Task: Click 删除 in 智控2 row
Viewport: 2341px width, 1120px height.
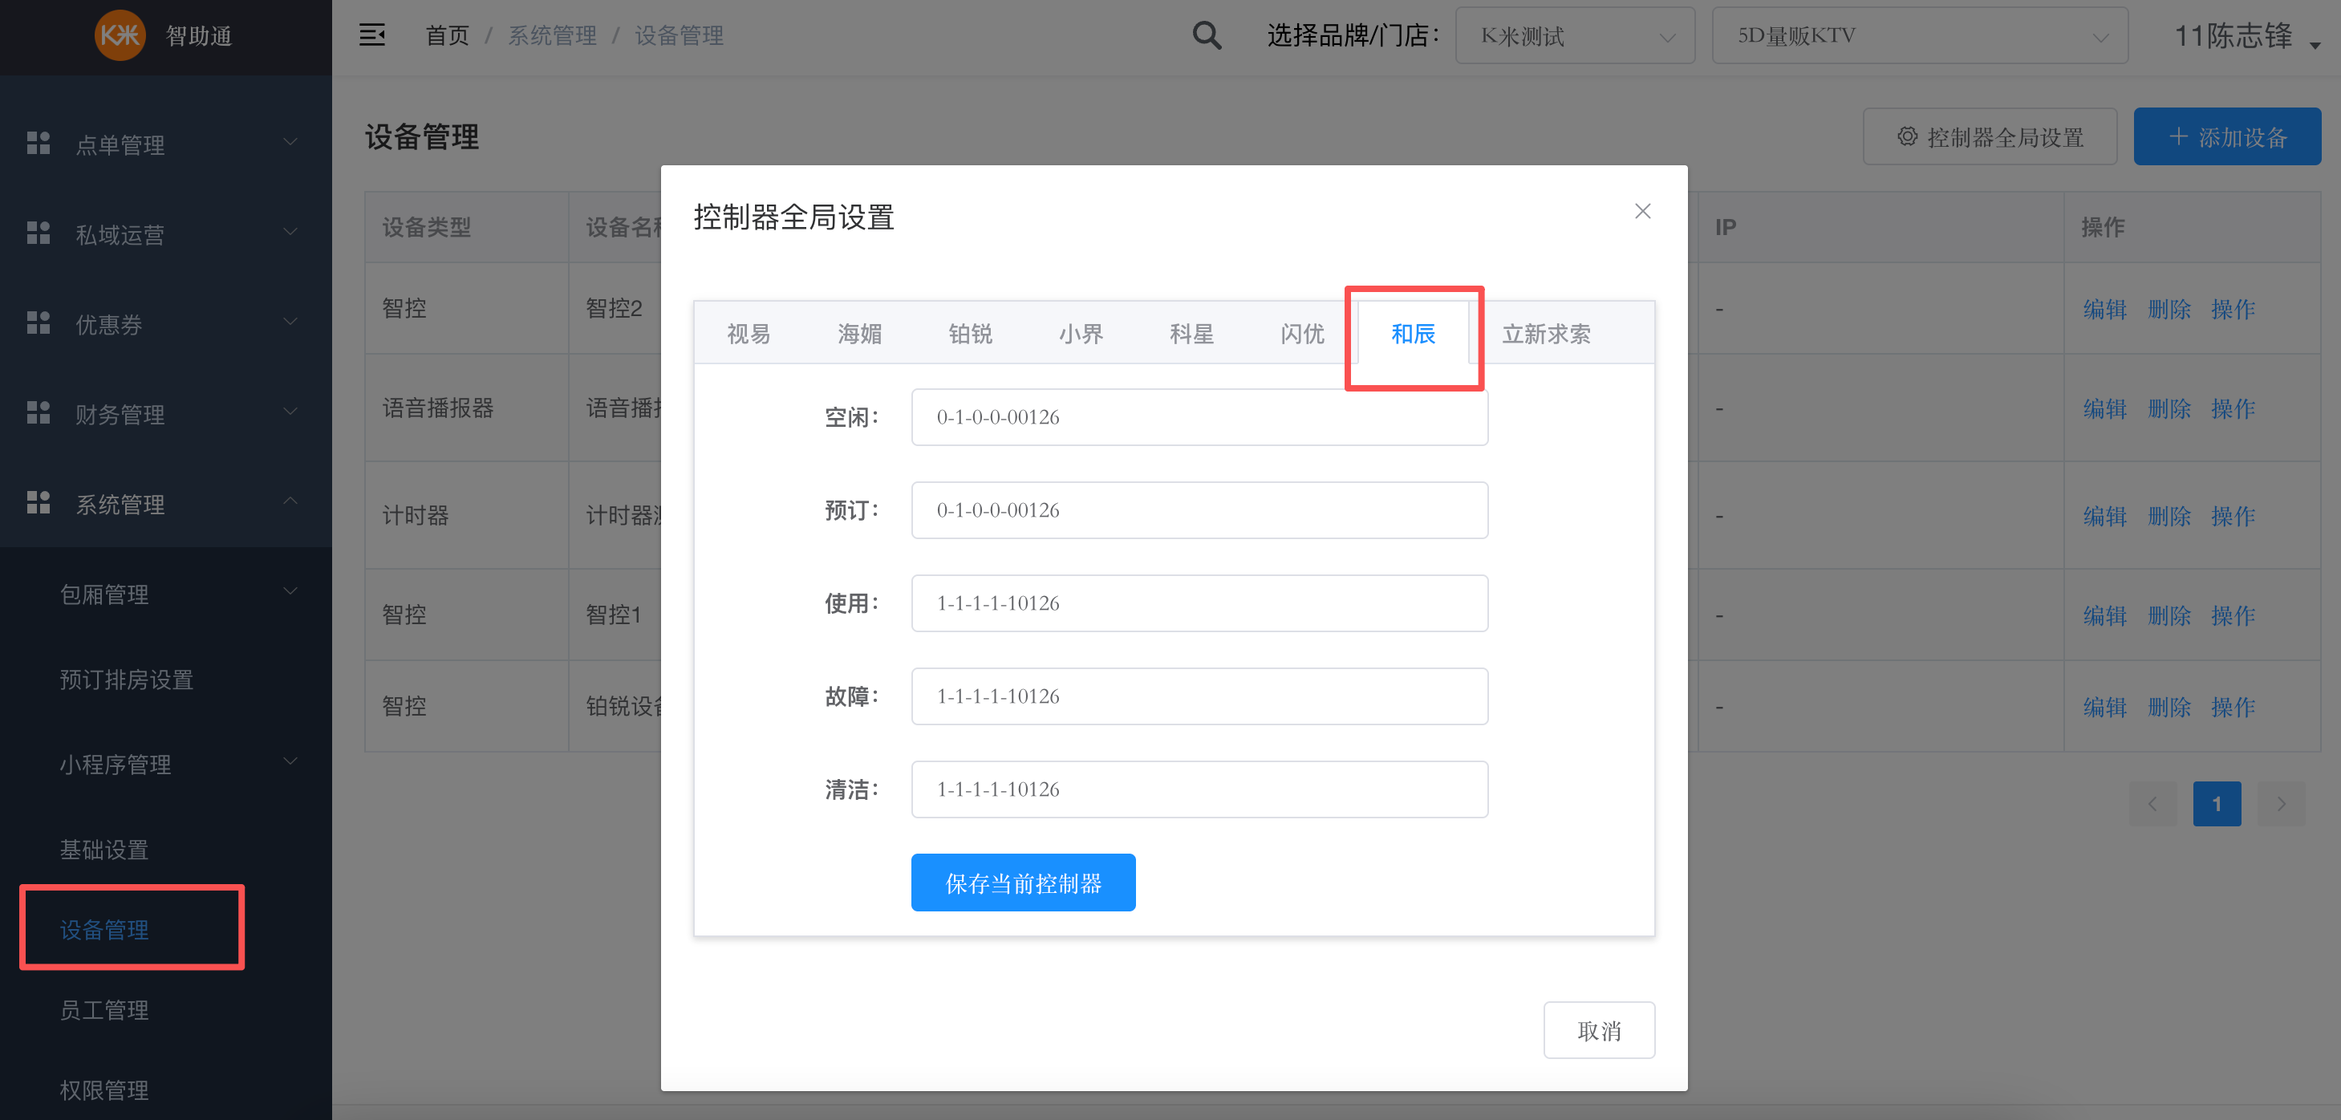Action: pos(2169,309)
